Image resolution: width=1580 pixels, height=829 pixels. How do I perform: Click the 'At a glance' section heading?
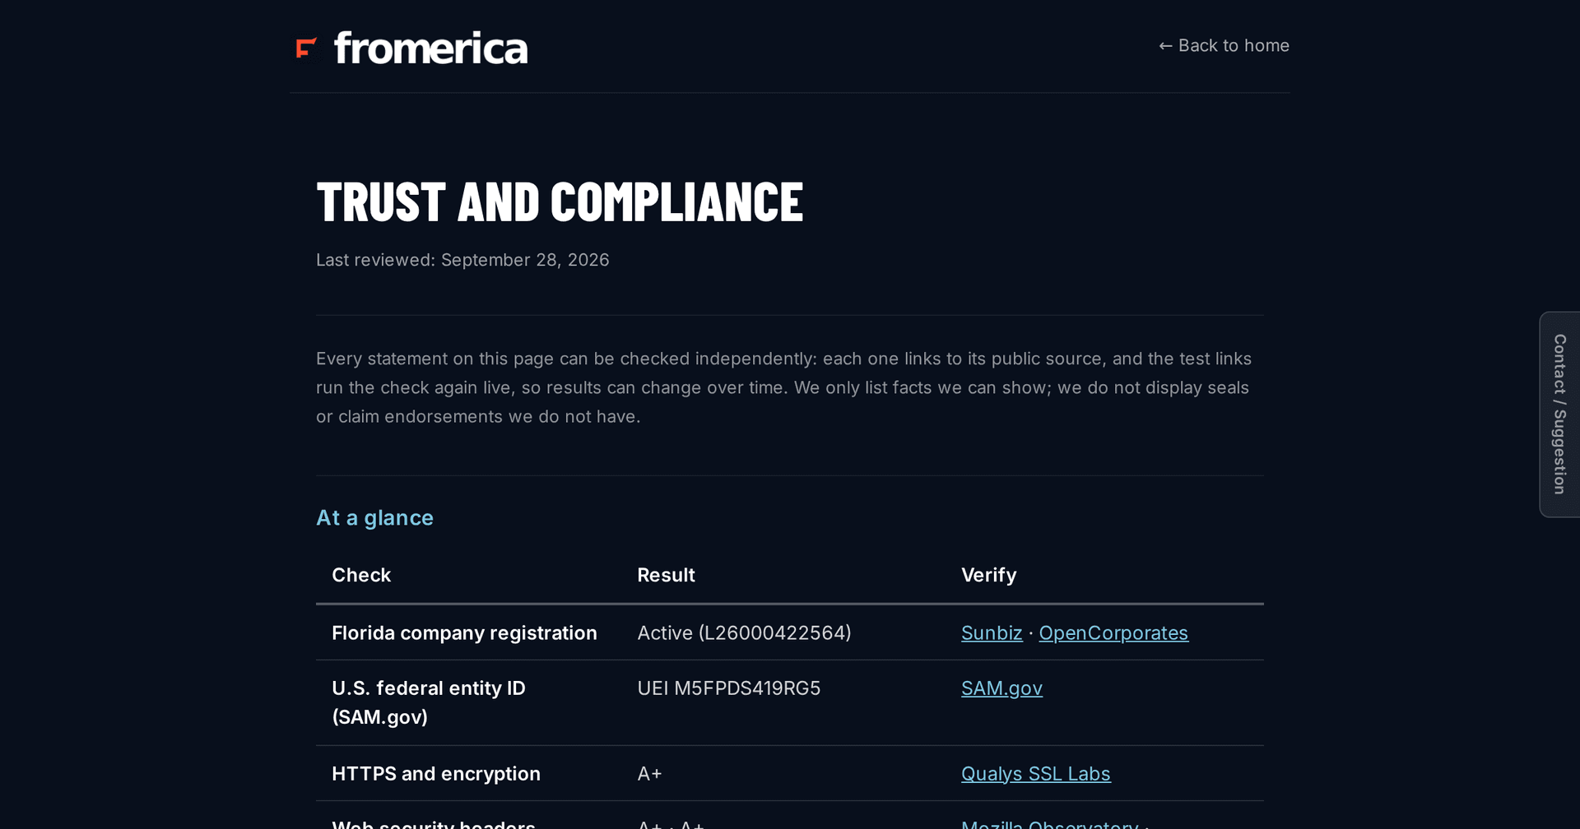pyautogui.click(x=374, y=517)
